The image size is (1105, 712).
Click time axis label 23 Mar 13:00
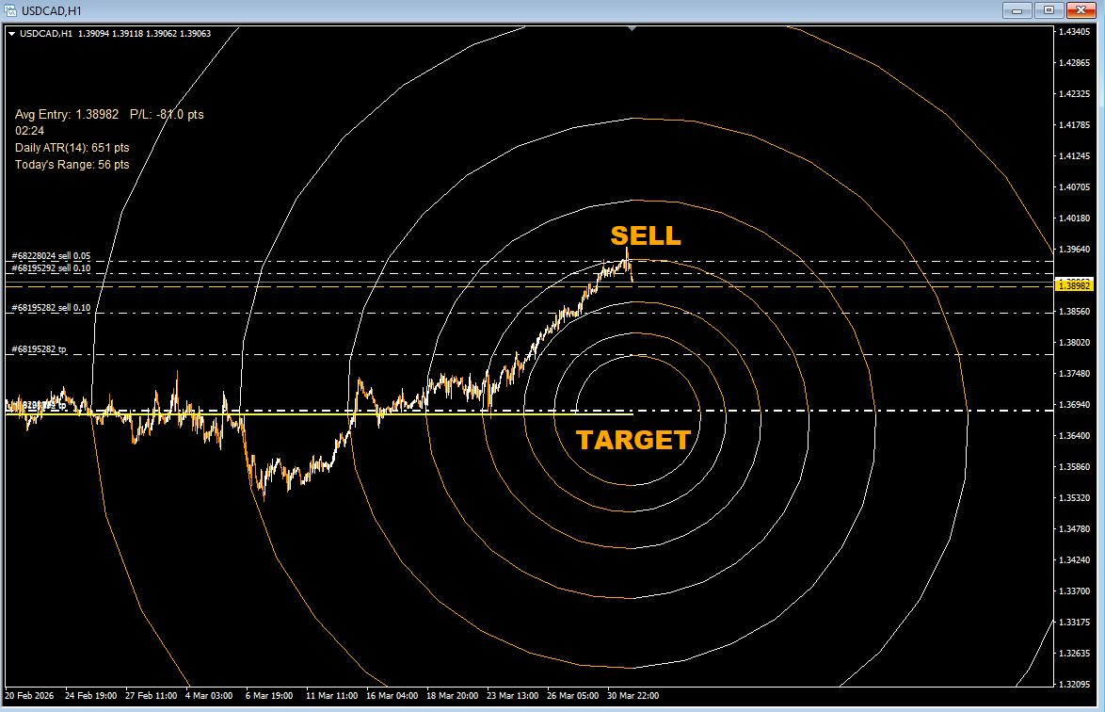512,696
